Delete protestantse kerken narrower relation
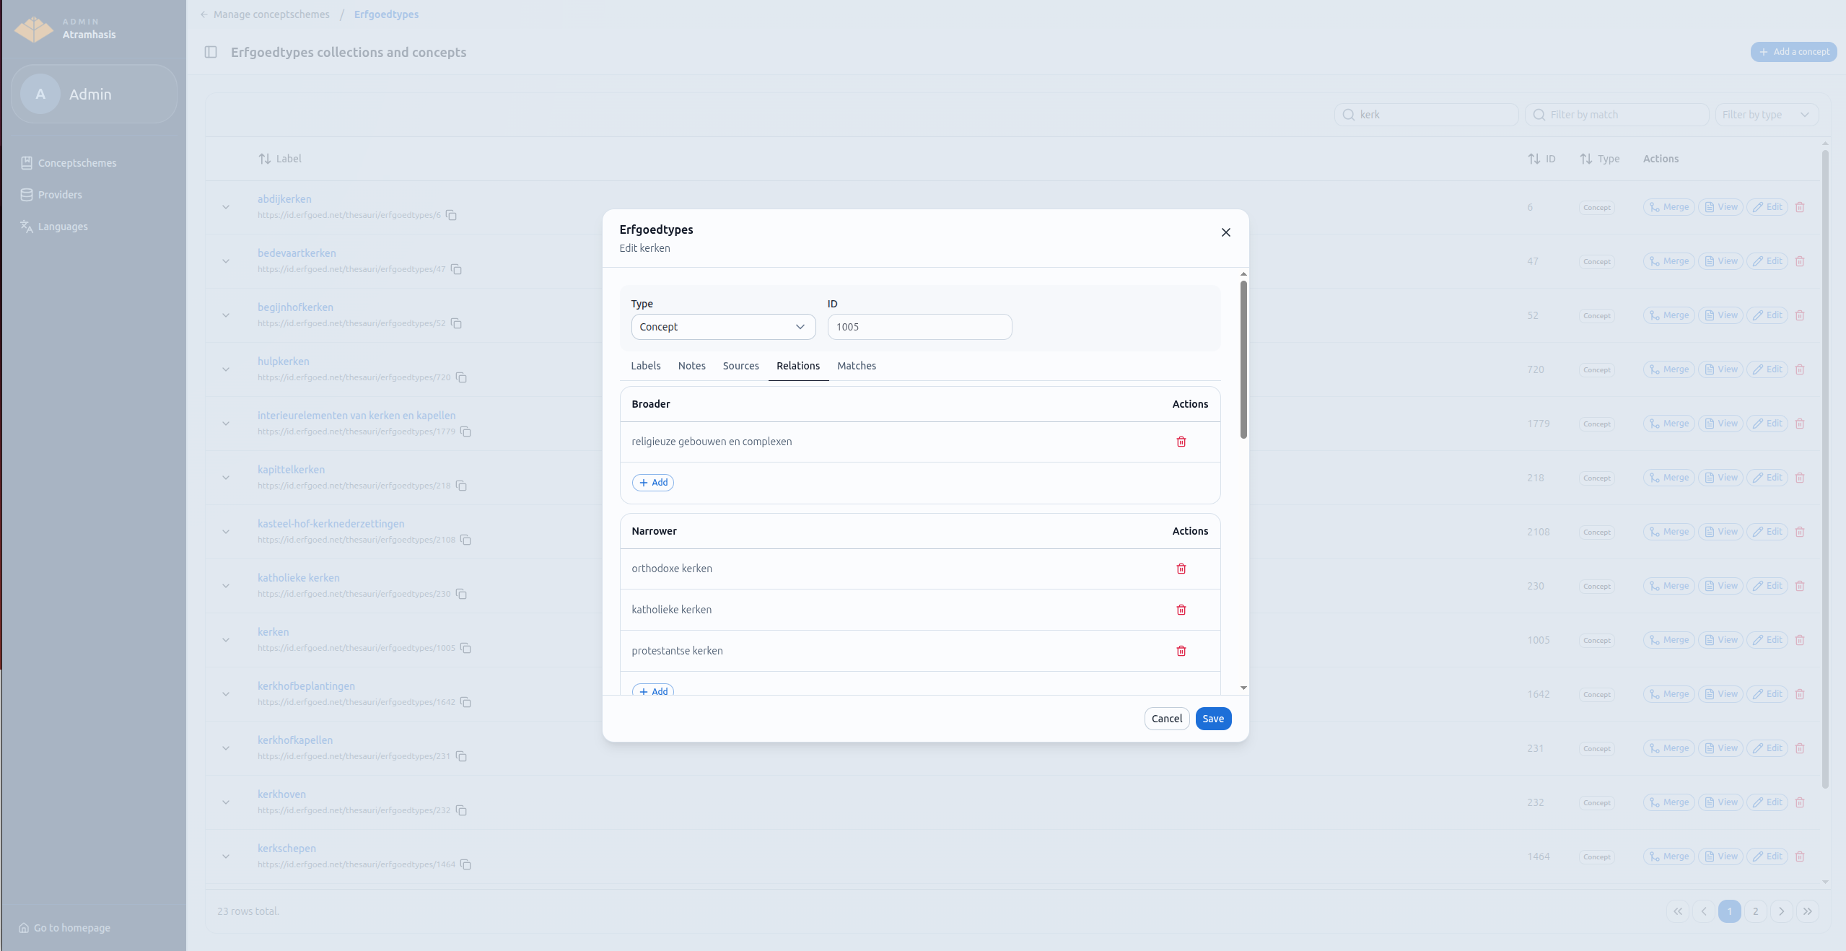 click(x=1181, y=651)
